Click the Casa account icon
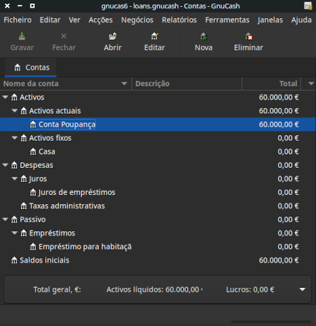This screenshot has height=326, width=316. point(33,152)
